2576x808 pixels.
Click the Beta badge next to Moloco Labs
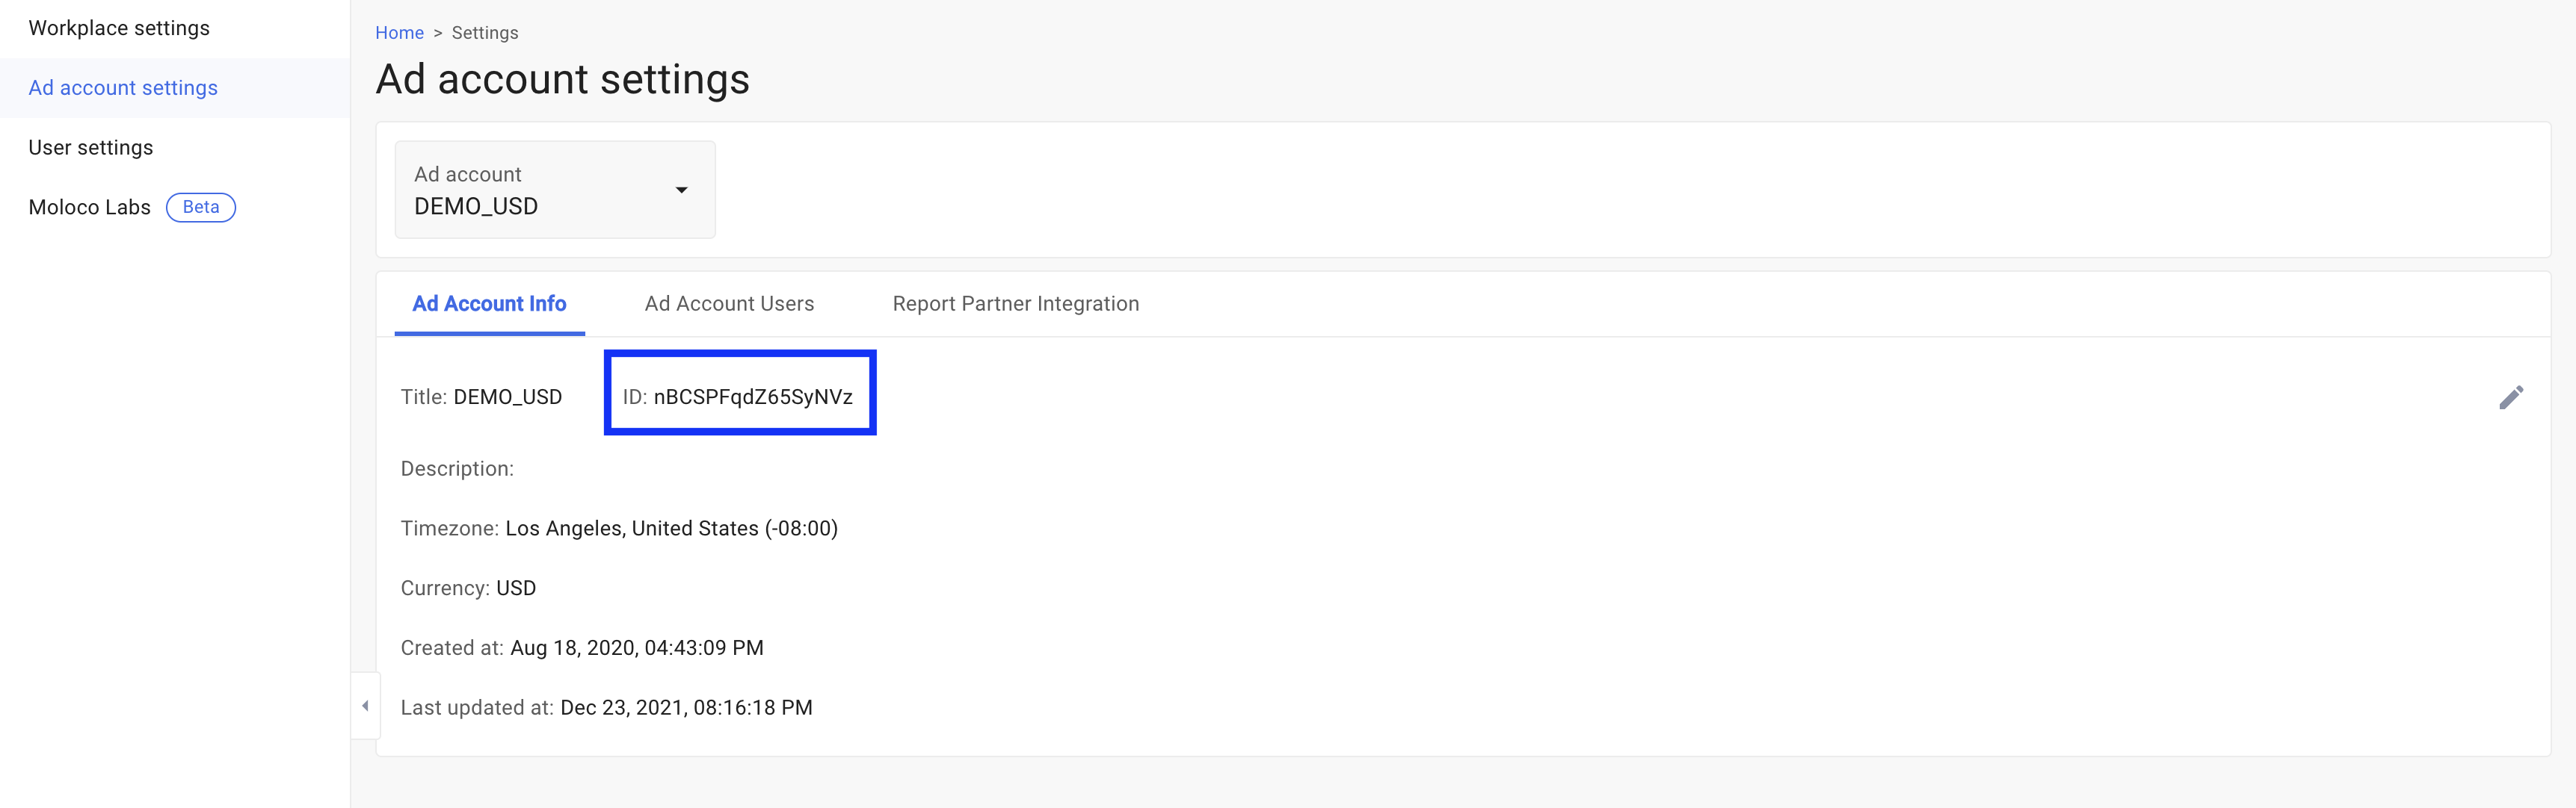(x=201, y=207)
